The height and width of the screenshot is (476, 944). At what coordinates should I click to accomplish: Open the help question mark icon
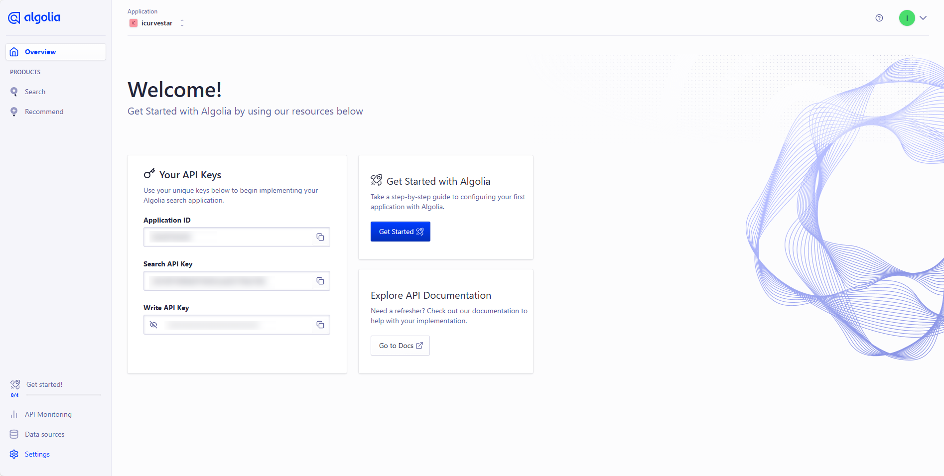tap(879, 18)
